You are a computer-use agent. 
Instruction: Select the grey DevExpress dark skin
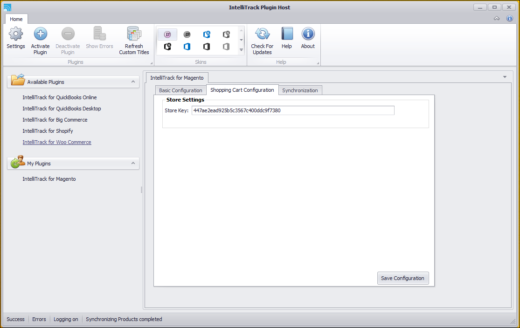click(x=187, y=34)
